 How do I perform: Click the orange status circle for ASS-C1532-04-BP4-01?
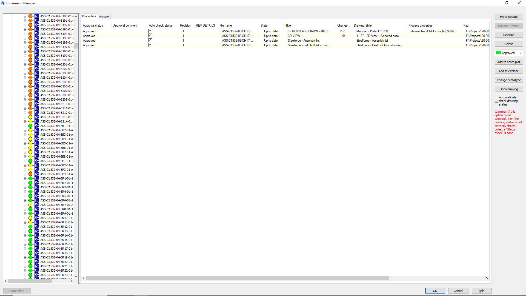click(30, 174)
